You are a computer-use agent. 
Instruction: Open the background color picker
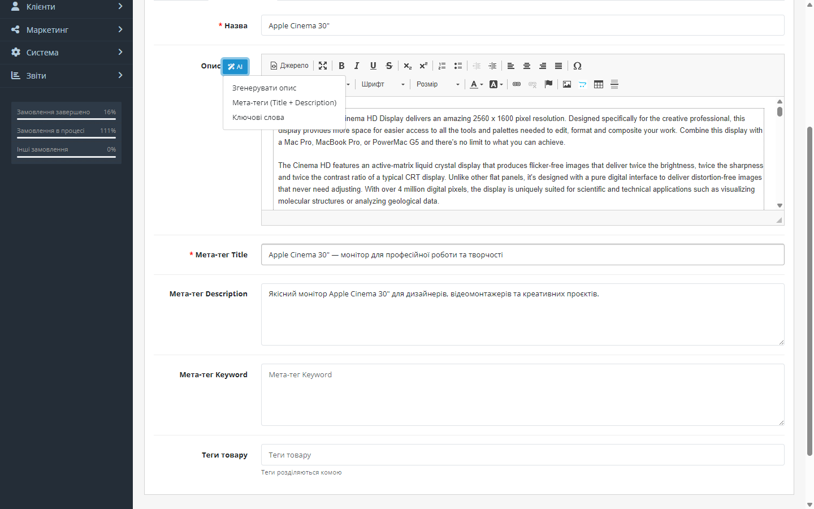(x=496, y=84)
